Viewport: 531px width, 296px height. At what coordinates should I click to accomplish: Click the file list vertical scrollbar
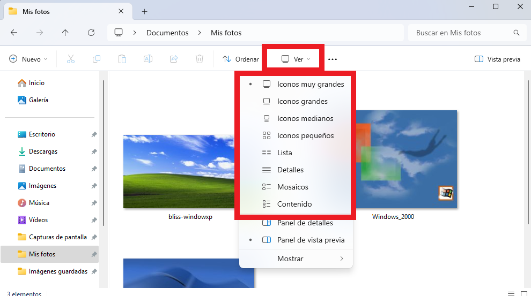[528, 152]
